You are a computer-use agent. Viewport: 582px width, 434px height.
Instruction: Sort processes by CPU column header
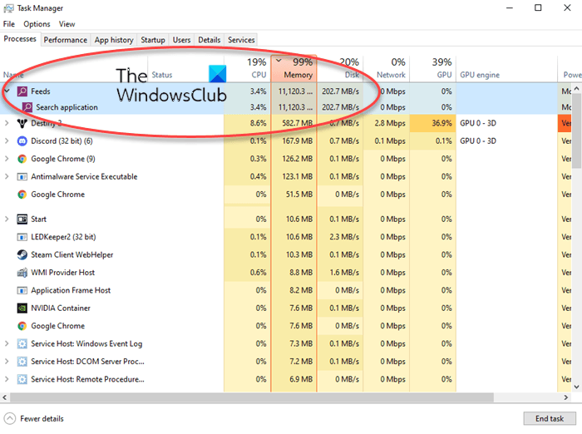tap(248, 68)
